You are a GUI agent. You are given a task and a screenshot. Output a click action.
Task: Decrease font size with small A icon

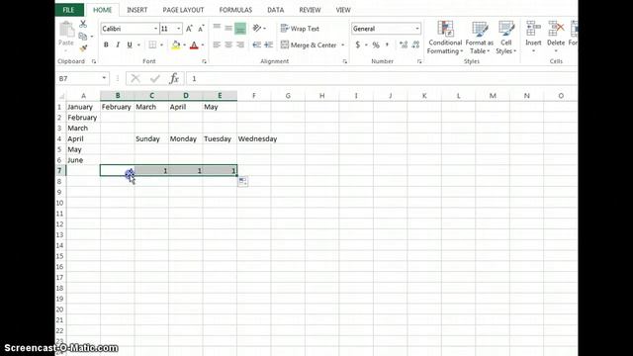(x=201, y=29)
